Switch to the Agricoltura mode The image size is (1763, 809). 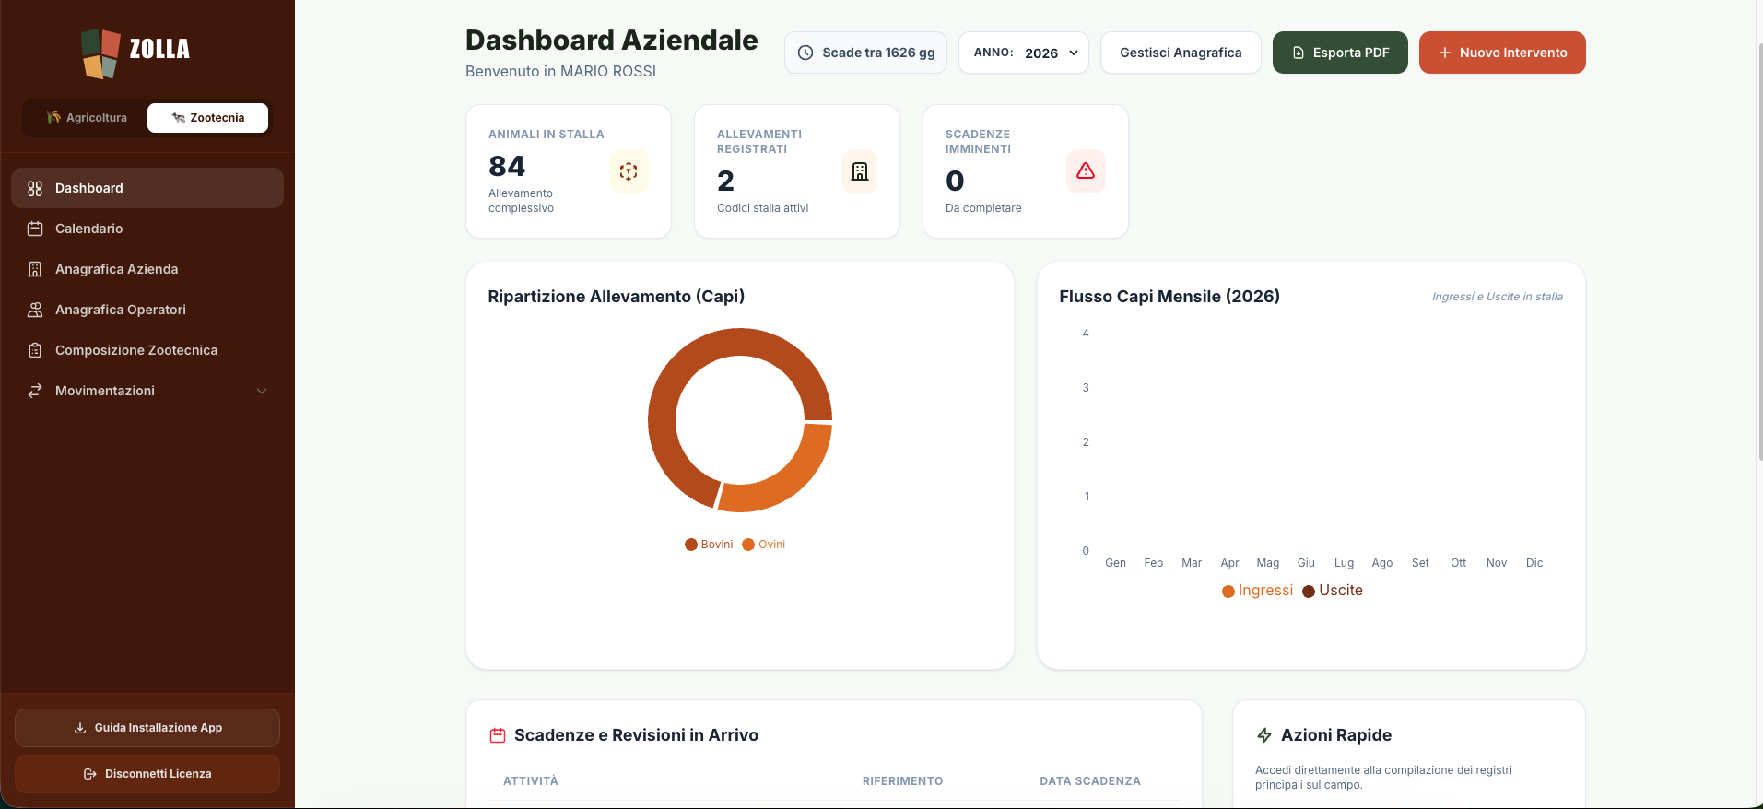click(x=87, y=118)
